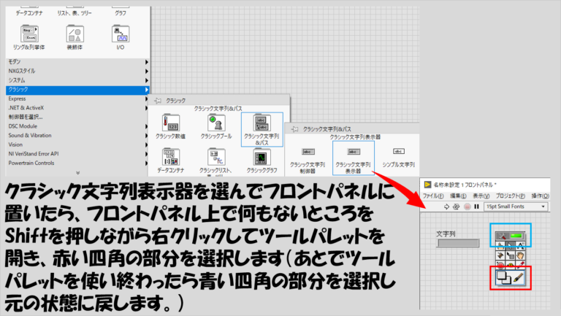561x316 pixels.
Task: Pick the Set Color brush tool
Action: [x=519, y=278]
